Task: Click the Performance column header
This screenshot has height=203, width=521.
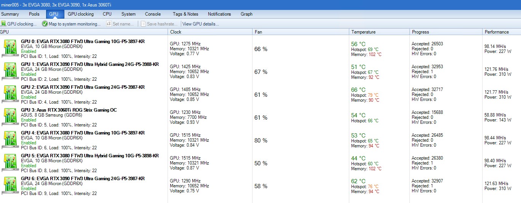Action: pyautogui.click(x=497, y=32)
